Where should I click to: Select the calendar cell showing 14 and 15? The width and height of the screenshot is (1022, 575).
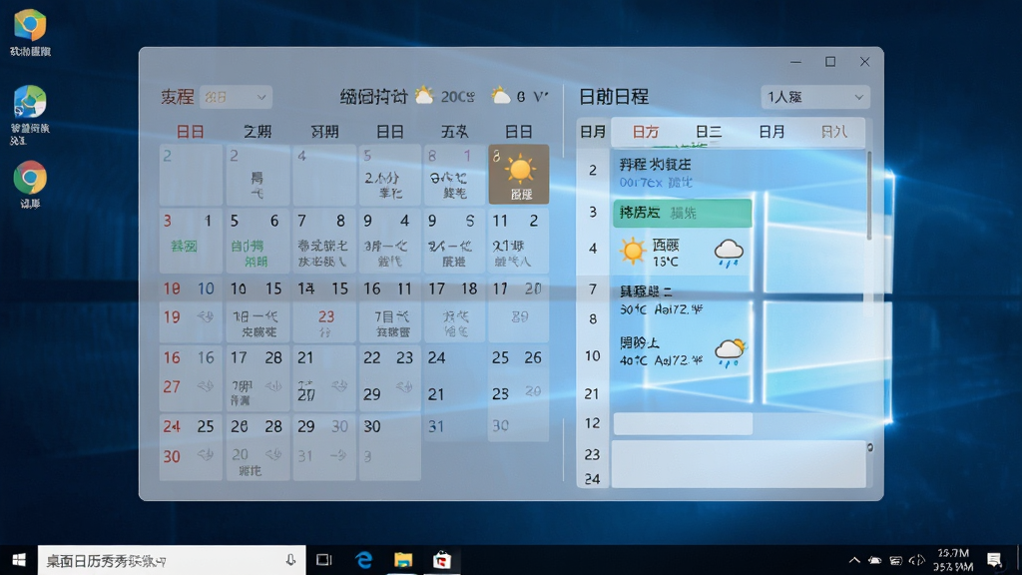[x=324, y=288]
